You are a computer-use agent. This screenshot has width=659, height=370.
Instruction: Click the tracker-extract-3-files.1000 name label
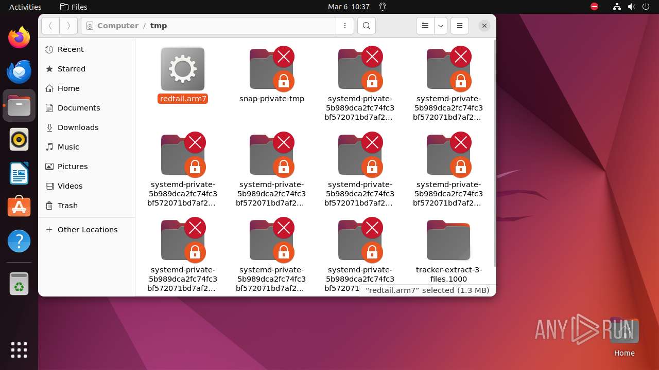pyautogui.click(x=449, y=274)
